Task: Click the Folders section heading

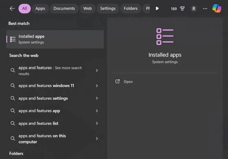Action: click(x=16, y=154)
